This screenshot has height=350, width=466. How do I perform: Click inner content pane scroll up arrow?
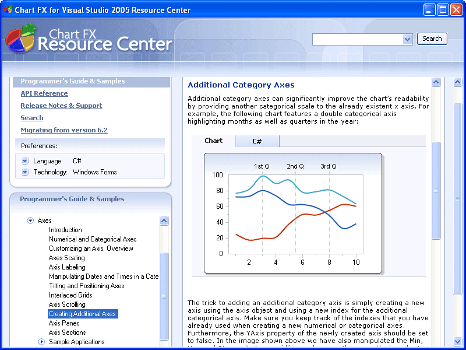436,82
